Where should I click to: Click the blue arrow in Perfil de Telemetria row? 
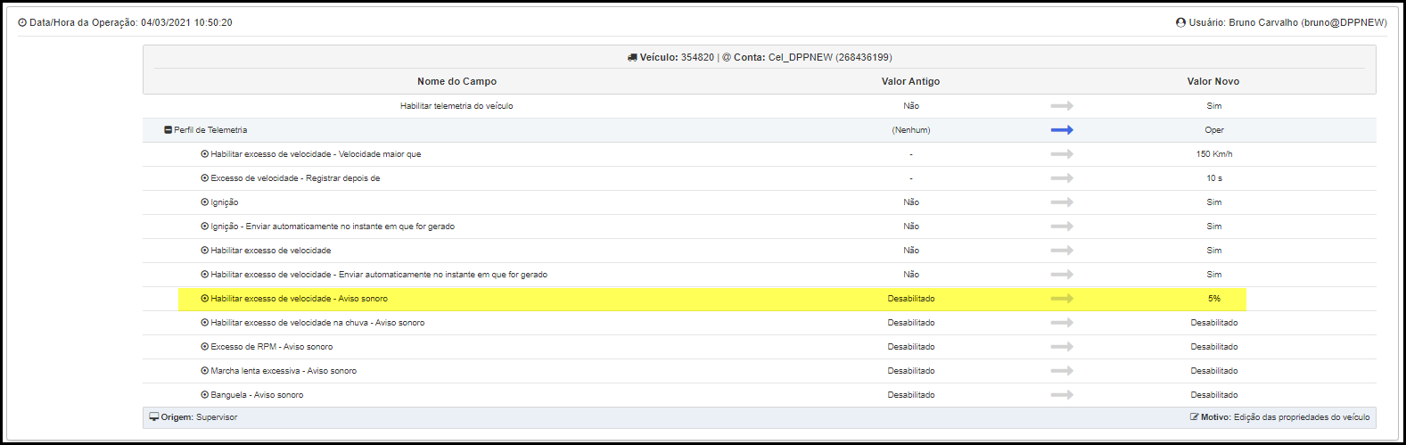coord(1062,130)
